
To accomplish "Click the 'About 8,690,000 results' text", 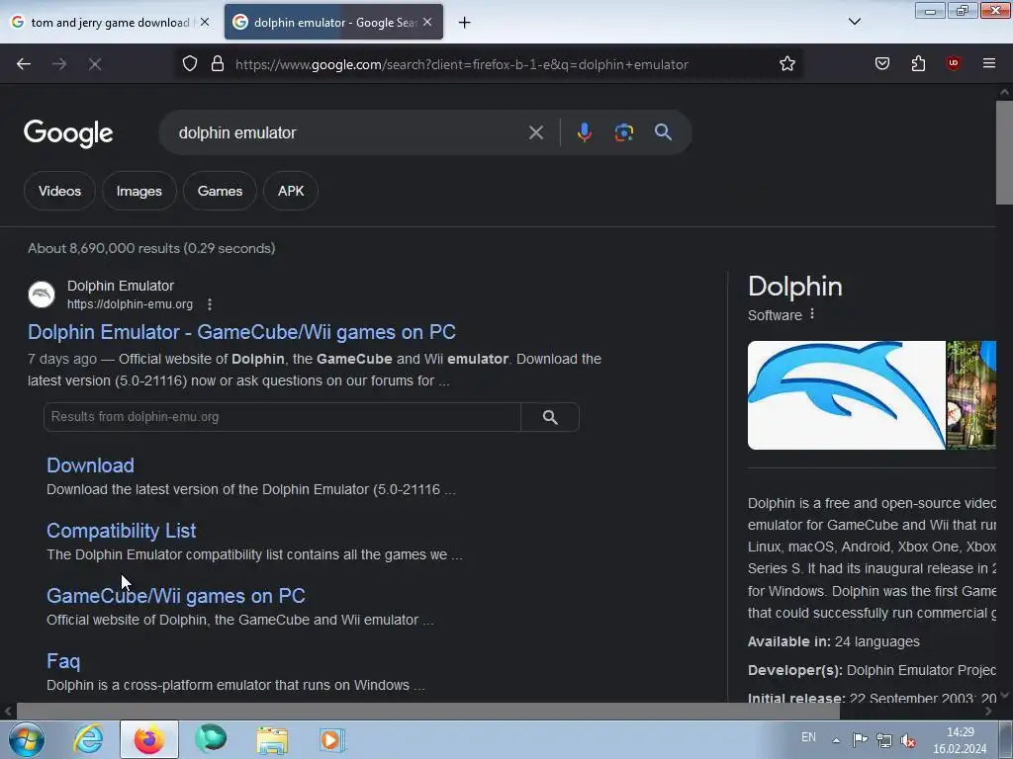I will point(151,248).
